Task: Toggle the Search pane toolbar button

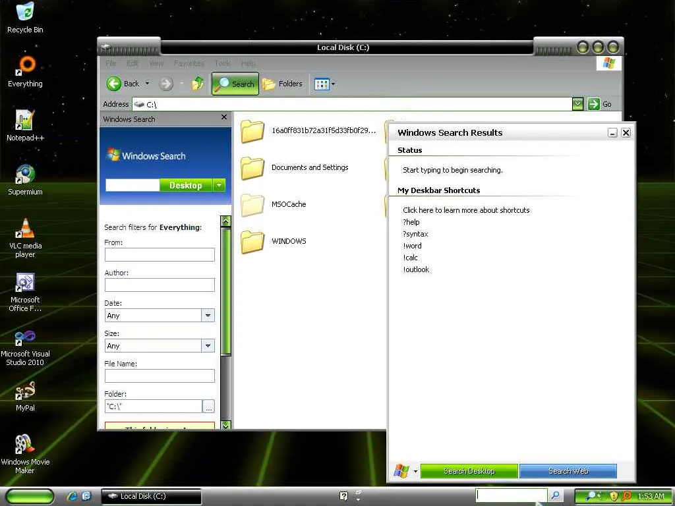Action: (235, 84)
